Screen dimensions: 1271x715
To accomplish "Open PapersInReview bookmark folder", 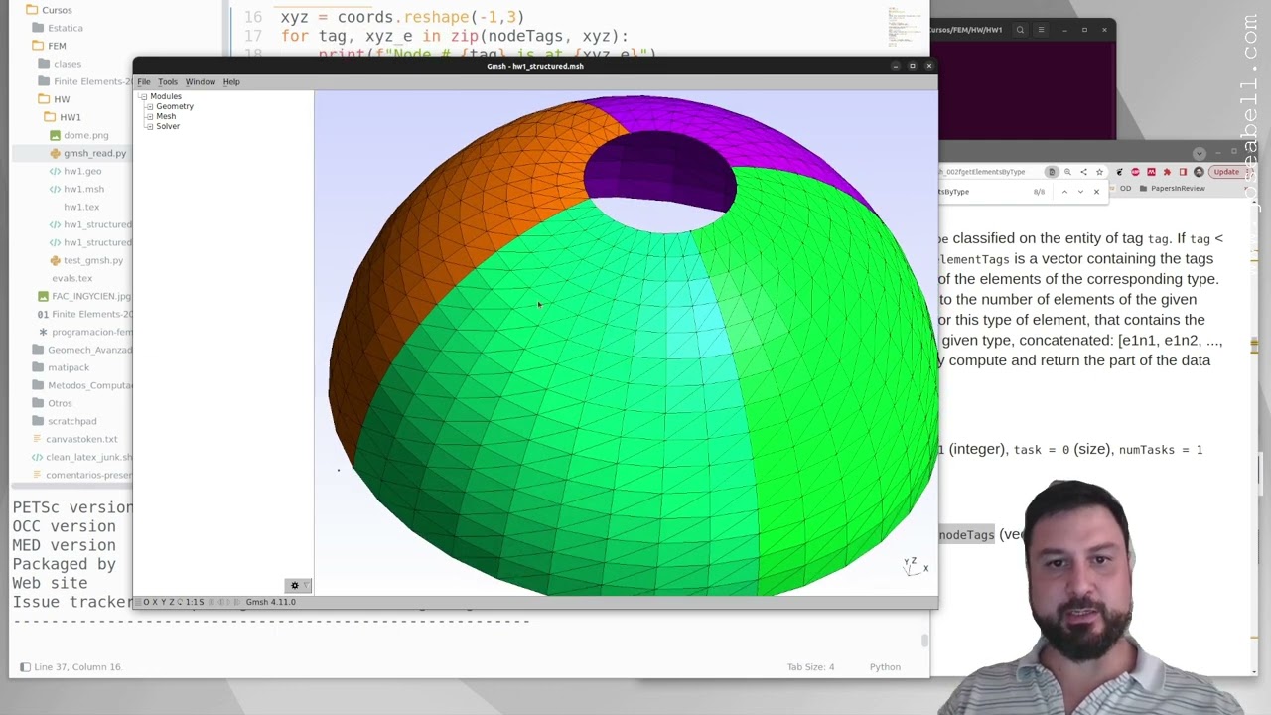I will pyautogui.click(x=1172, y=189).
